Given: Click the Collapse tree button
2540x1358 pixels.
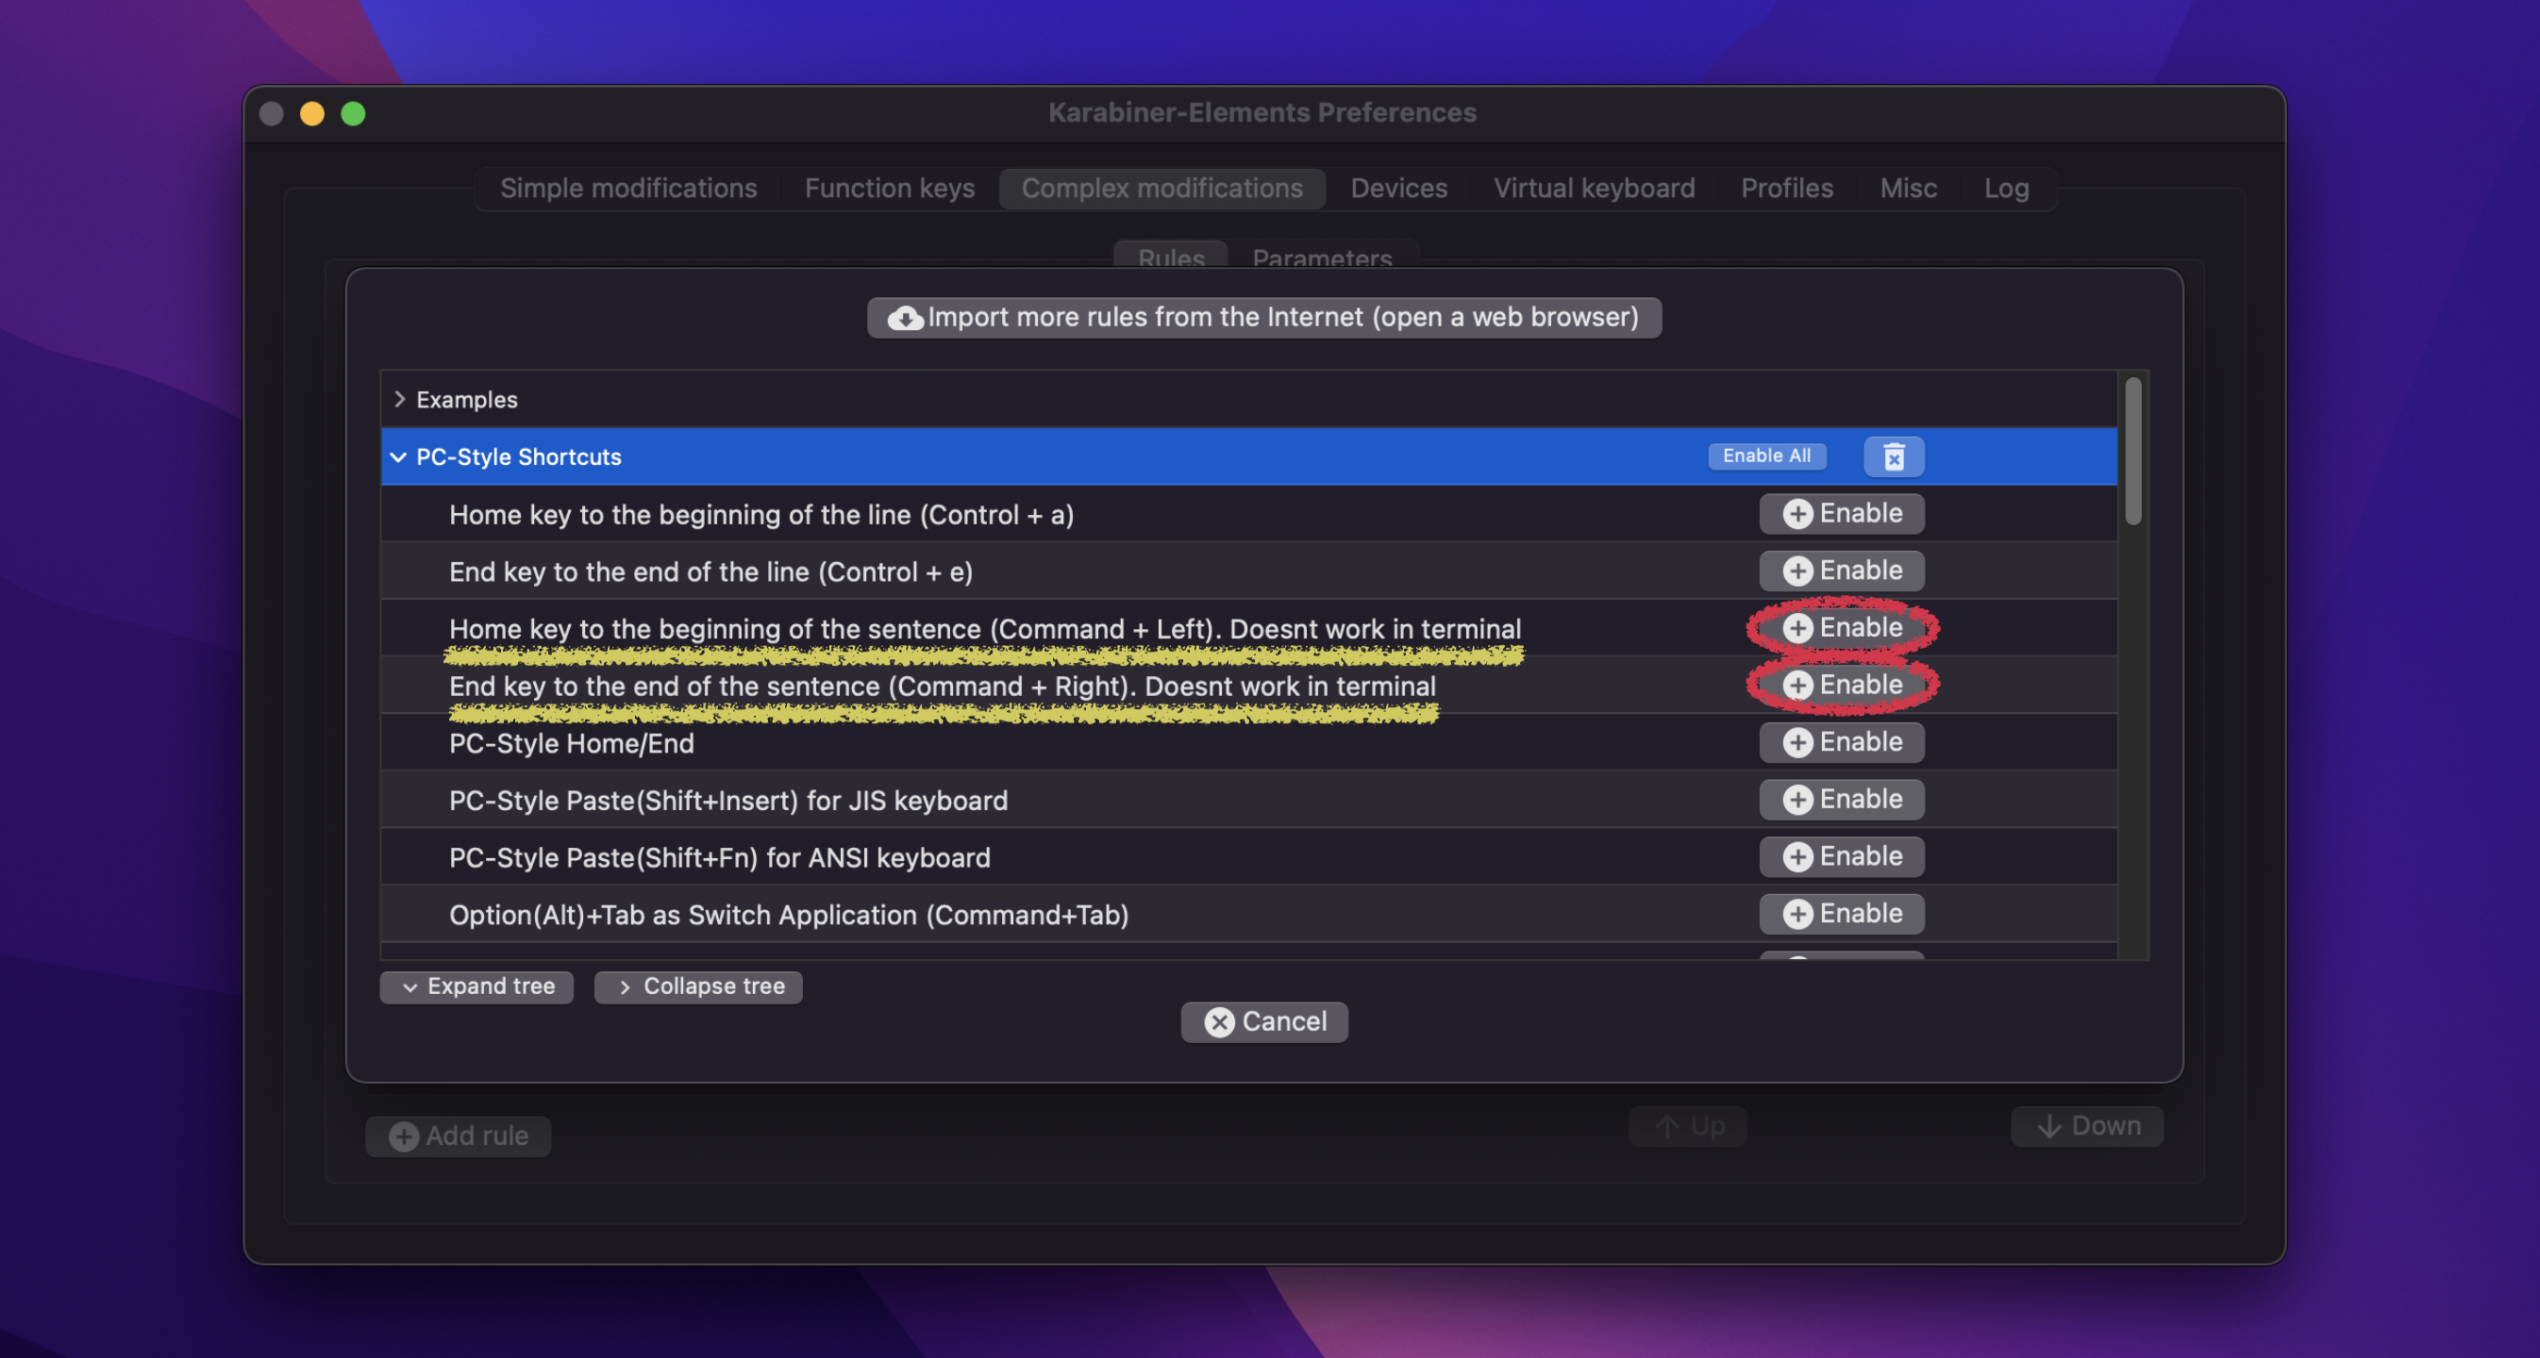Looking at the screenshot, I should [698, 986].
